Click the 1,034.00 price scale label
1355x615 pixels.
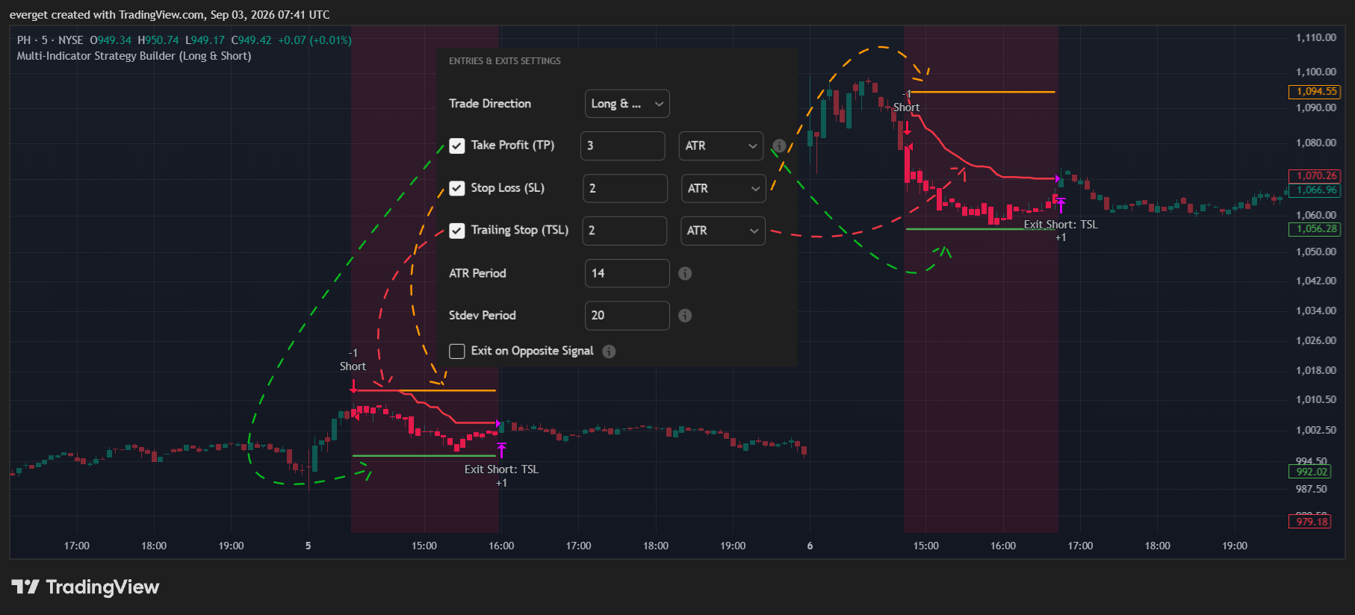1316,310
